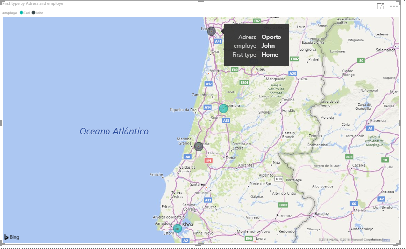
Task: Click the Aveiro city label
Action: point(215,70)
